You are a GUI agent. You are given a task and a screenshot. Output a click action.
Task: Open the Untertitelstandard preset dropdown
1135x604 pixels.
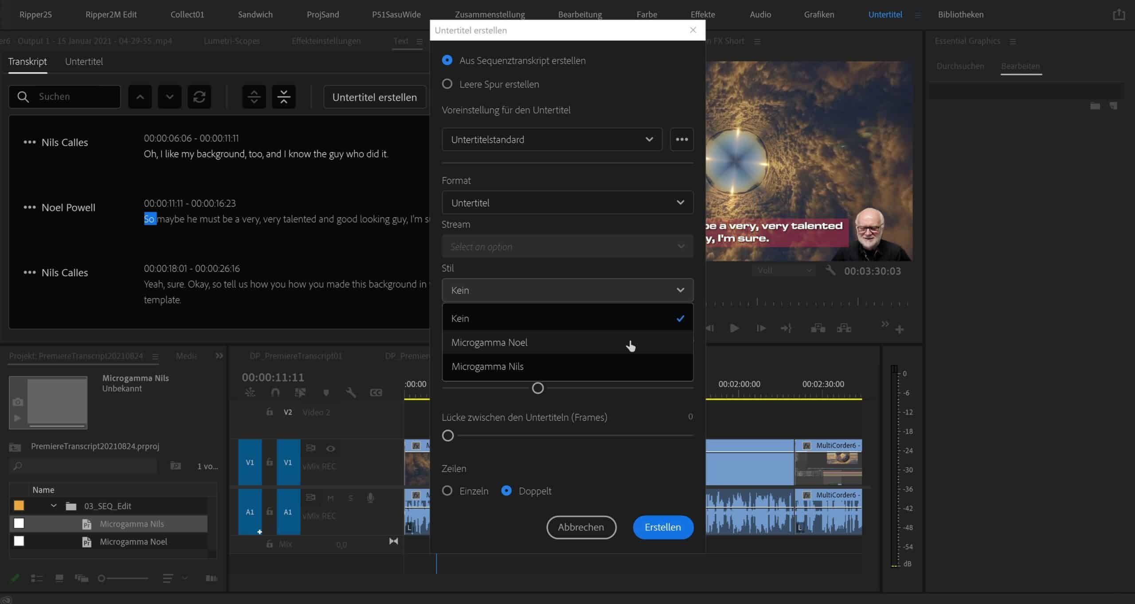coord(552,139)
